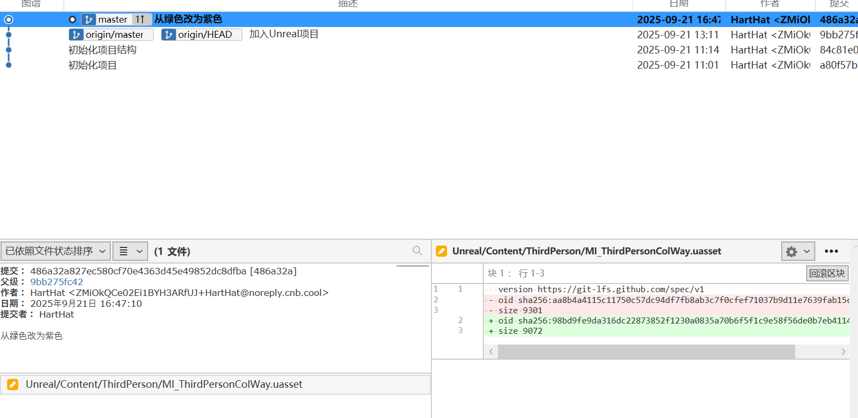Click the horizontal scrollbar in diff view
The image size is (858, 418).
646,352
